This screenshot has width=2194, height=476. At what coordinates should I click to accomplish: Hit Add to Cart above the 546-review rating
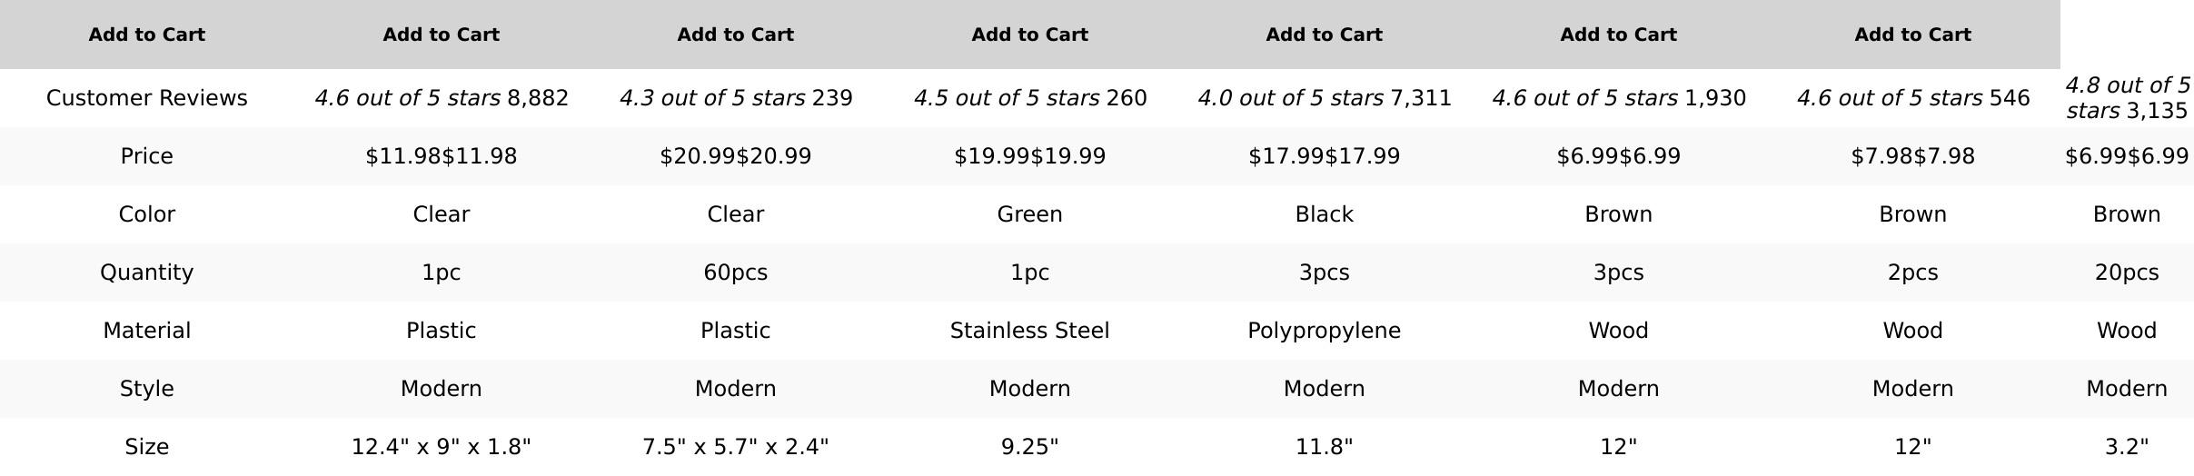[1912, 35]
